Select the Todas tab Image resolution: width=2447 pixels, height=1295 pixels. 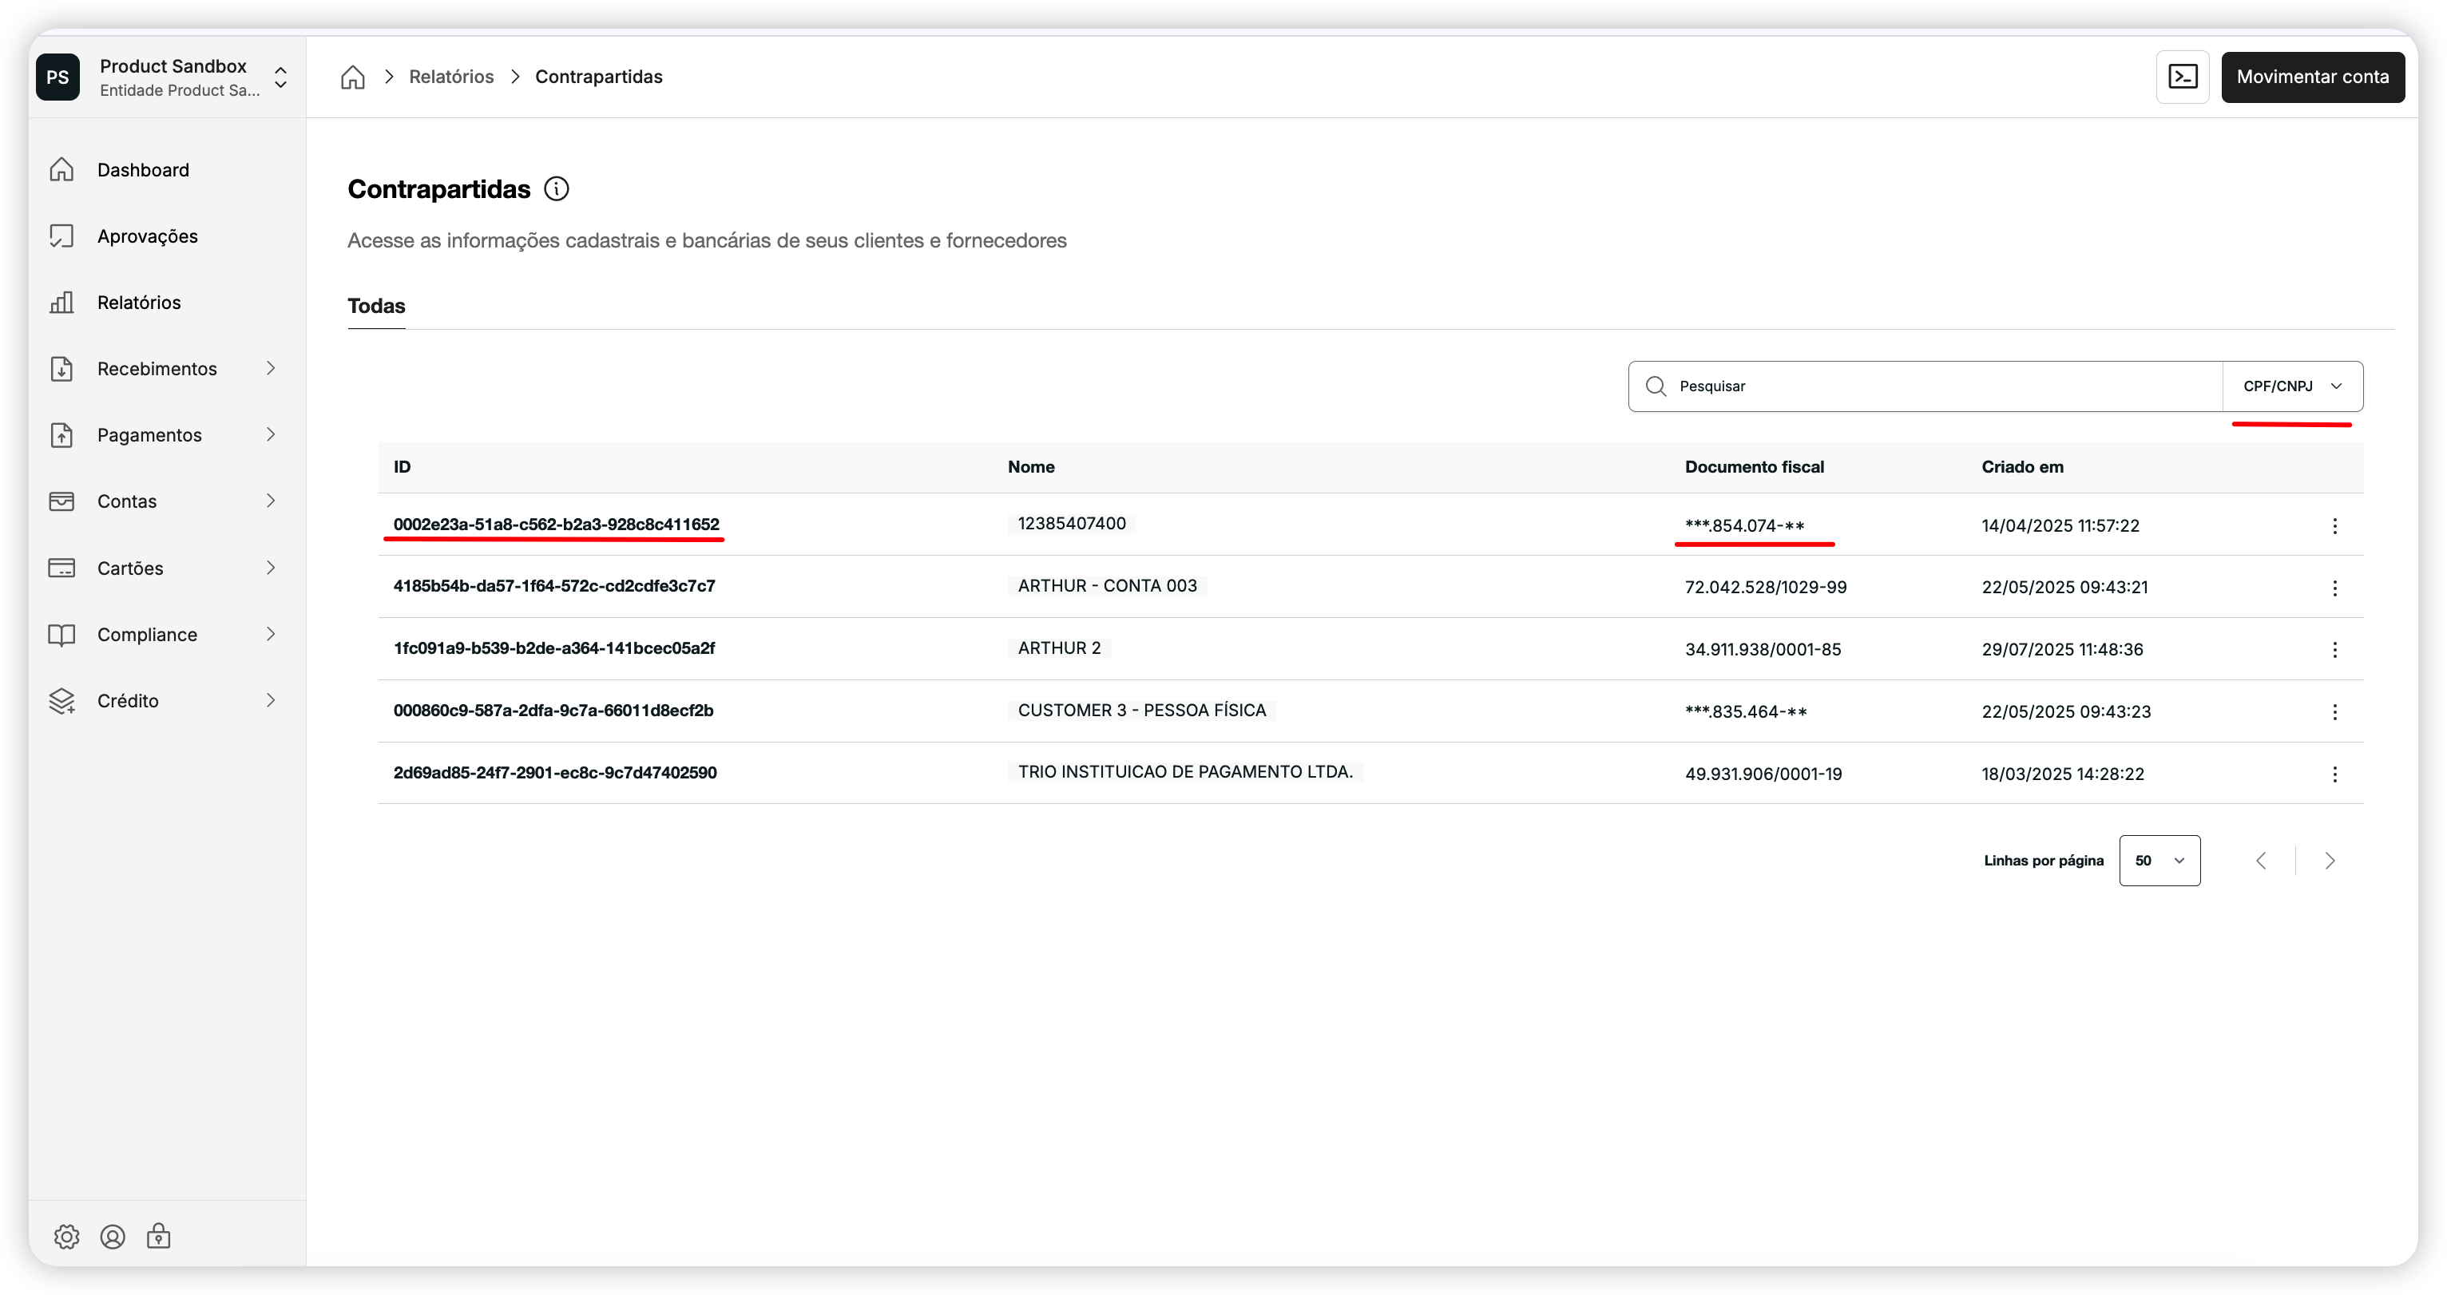376,306
